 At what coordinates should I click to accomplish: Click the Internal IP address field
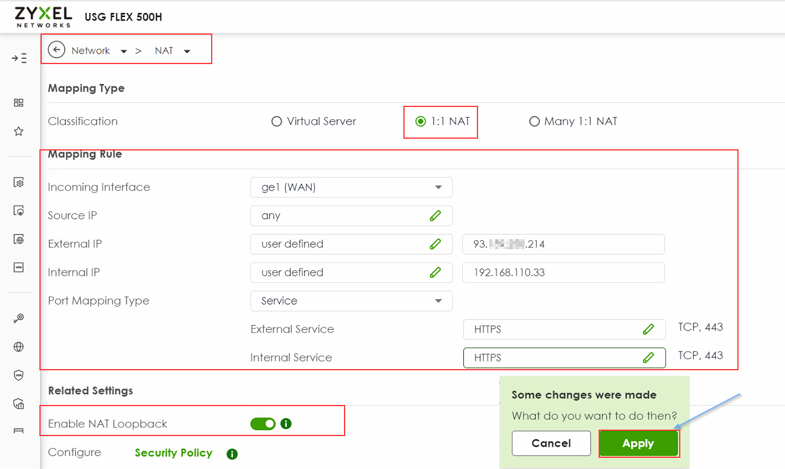click(x=563, y=273)
